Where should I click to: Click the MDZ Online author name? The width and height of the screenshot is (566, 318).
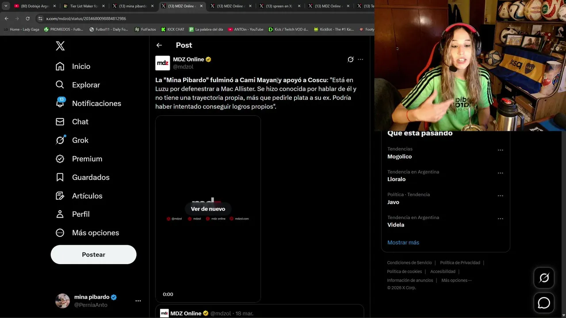click(x=188, y=59)
